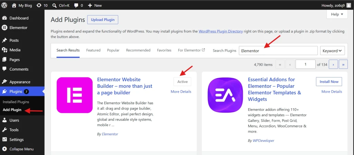This screenshot has height=155, width=354.
Task: Click the Media icon in sidebar
Action: [4, 50]
